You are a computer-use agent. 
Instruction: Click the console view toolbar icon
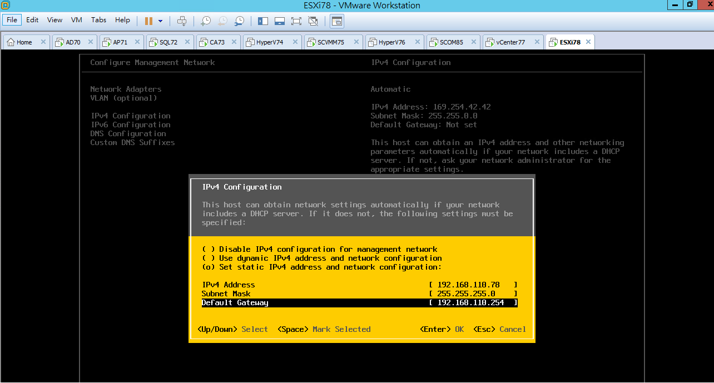click(337, 21)
